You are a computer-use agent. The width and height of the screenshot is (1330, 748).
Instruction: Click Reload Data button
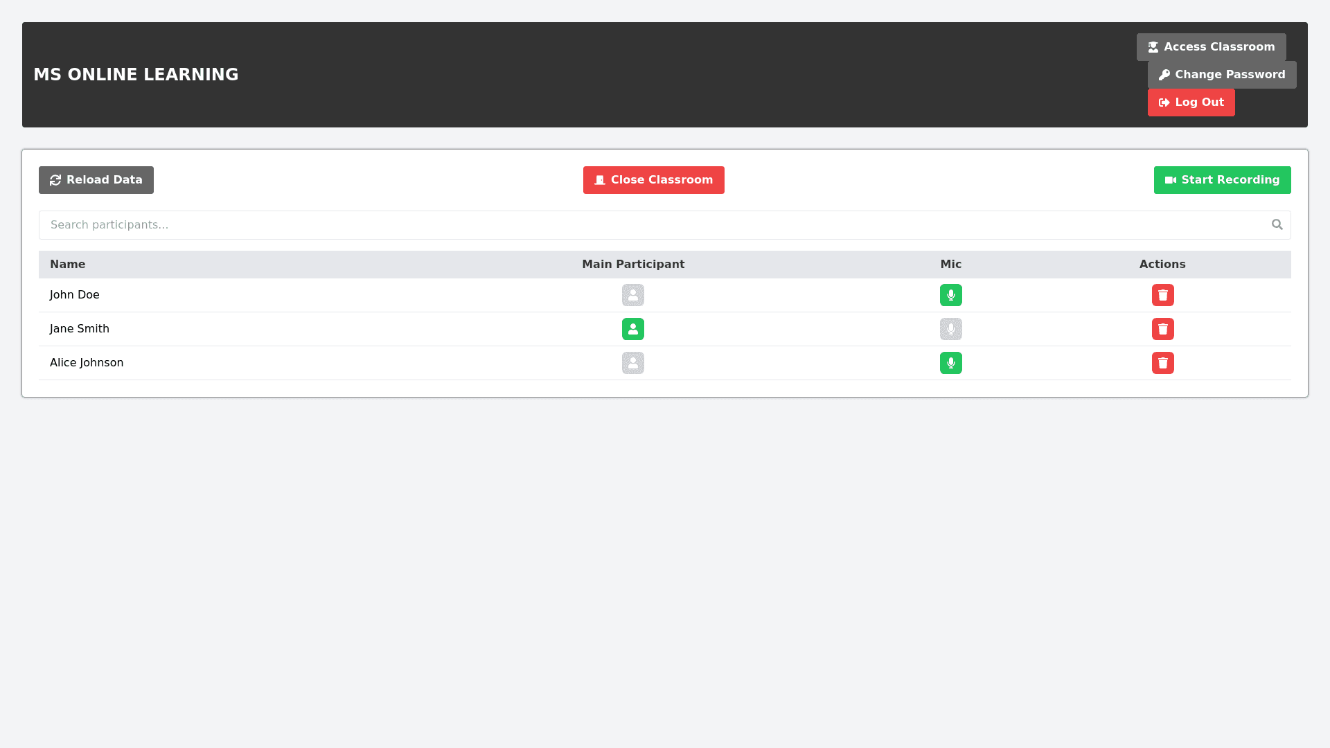tap(96, 180)
